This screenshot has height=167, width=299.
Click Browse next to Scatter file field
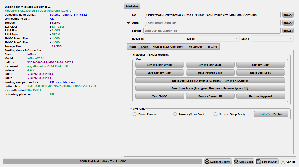click(x=288, y=31)
